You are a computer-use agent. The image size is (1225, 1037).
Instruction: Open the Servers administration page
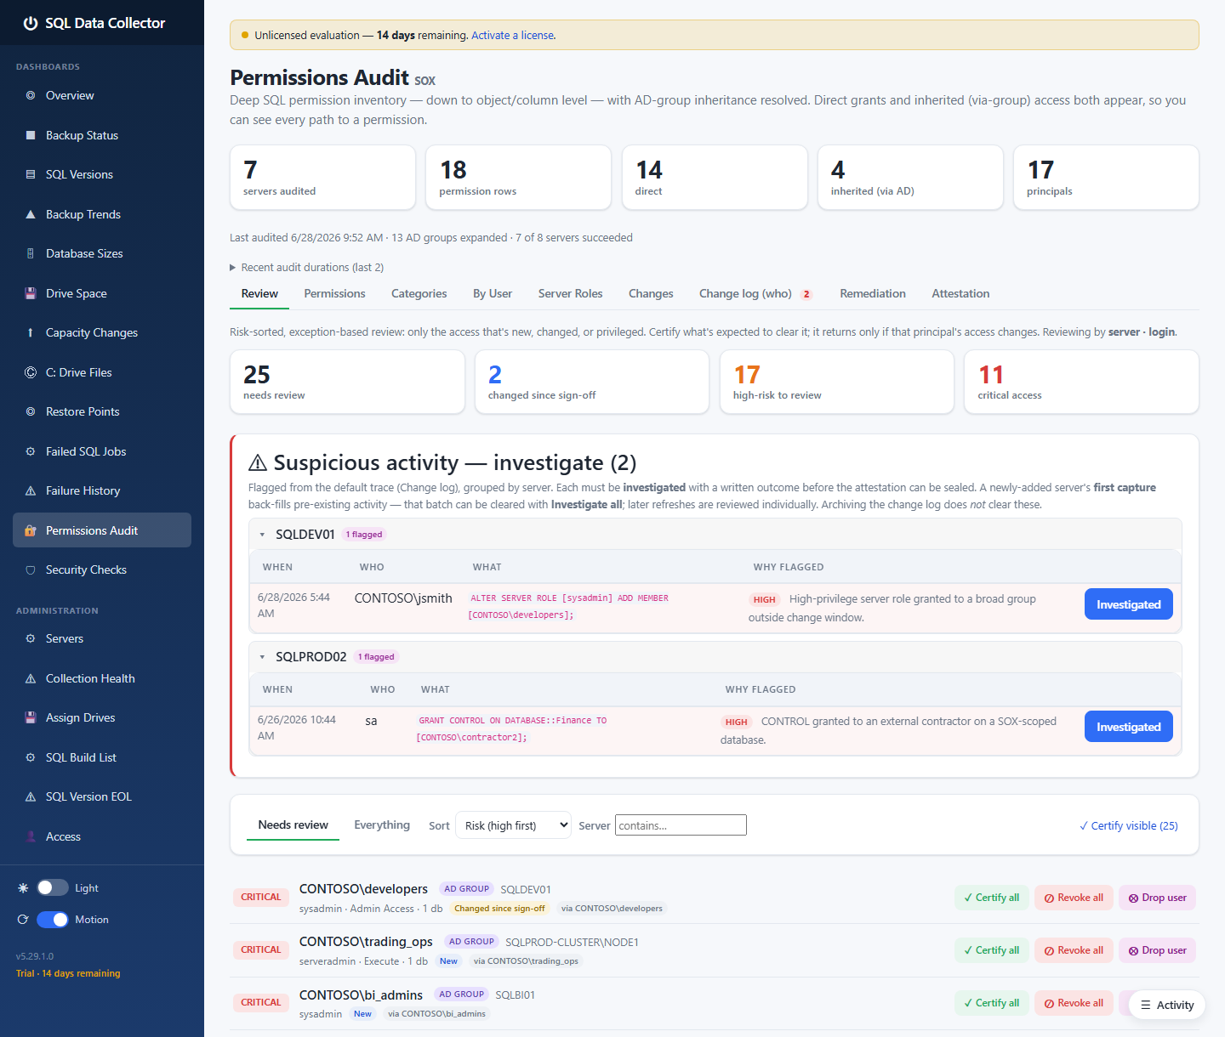102,638
